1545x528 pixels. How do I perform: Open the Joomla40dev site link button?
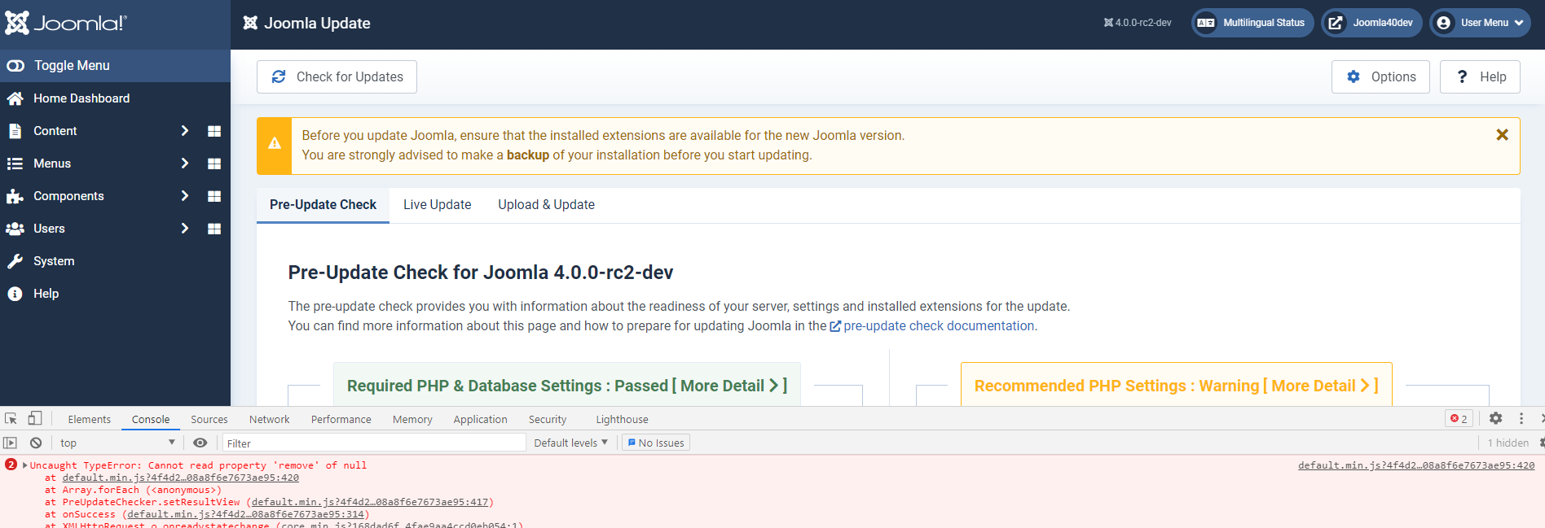pos(1371,23)
